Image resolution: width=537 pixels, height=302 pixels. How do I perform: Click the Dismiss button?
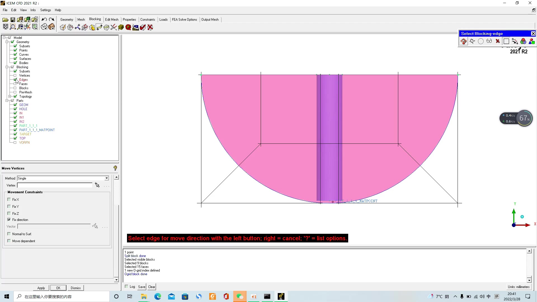[76, 288]
